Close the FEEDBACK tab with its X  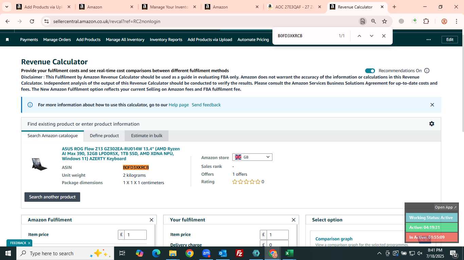(x=29, y=243)
